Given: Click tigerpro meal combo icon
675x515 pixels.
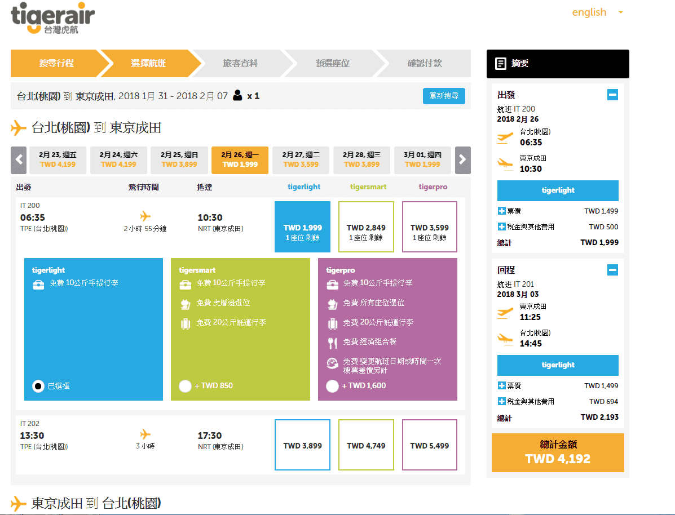Looking at the screenshot, I should (x=332, y=343).
